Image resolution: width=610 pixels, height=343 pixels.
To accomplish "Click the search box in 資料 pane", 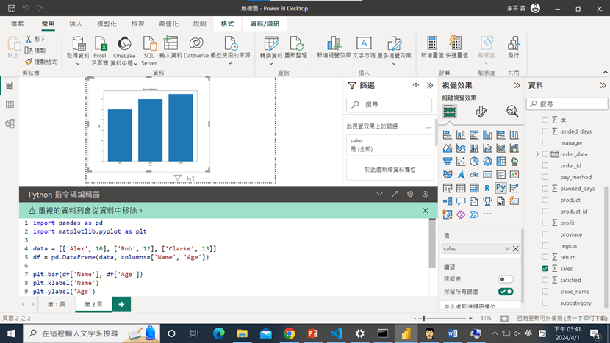I will click(x=567, y=104).
